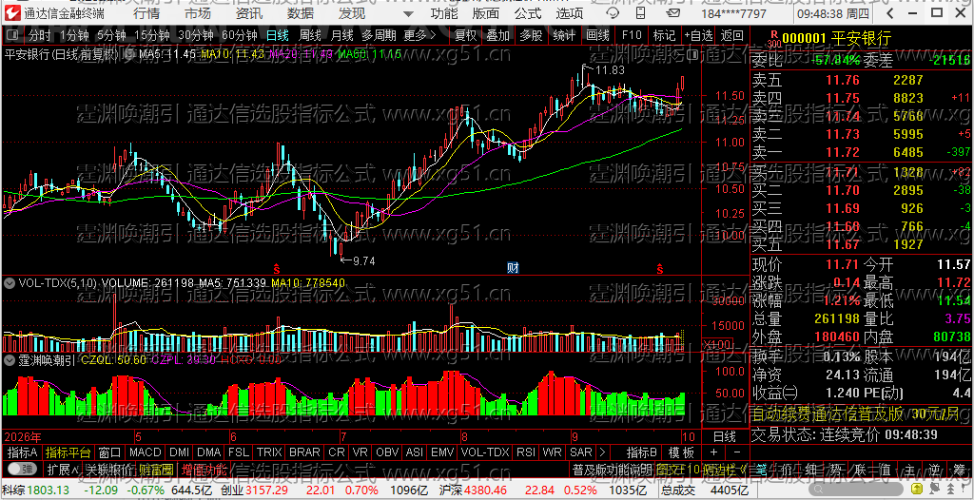Click +自选 to add to watchlist
Image resolution: width=974 pixels, height=500 pixels.
click(699, 35)
